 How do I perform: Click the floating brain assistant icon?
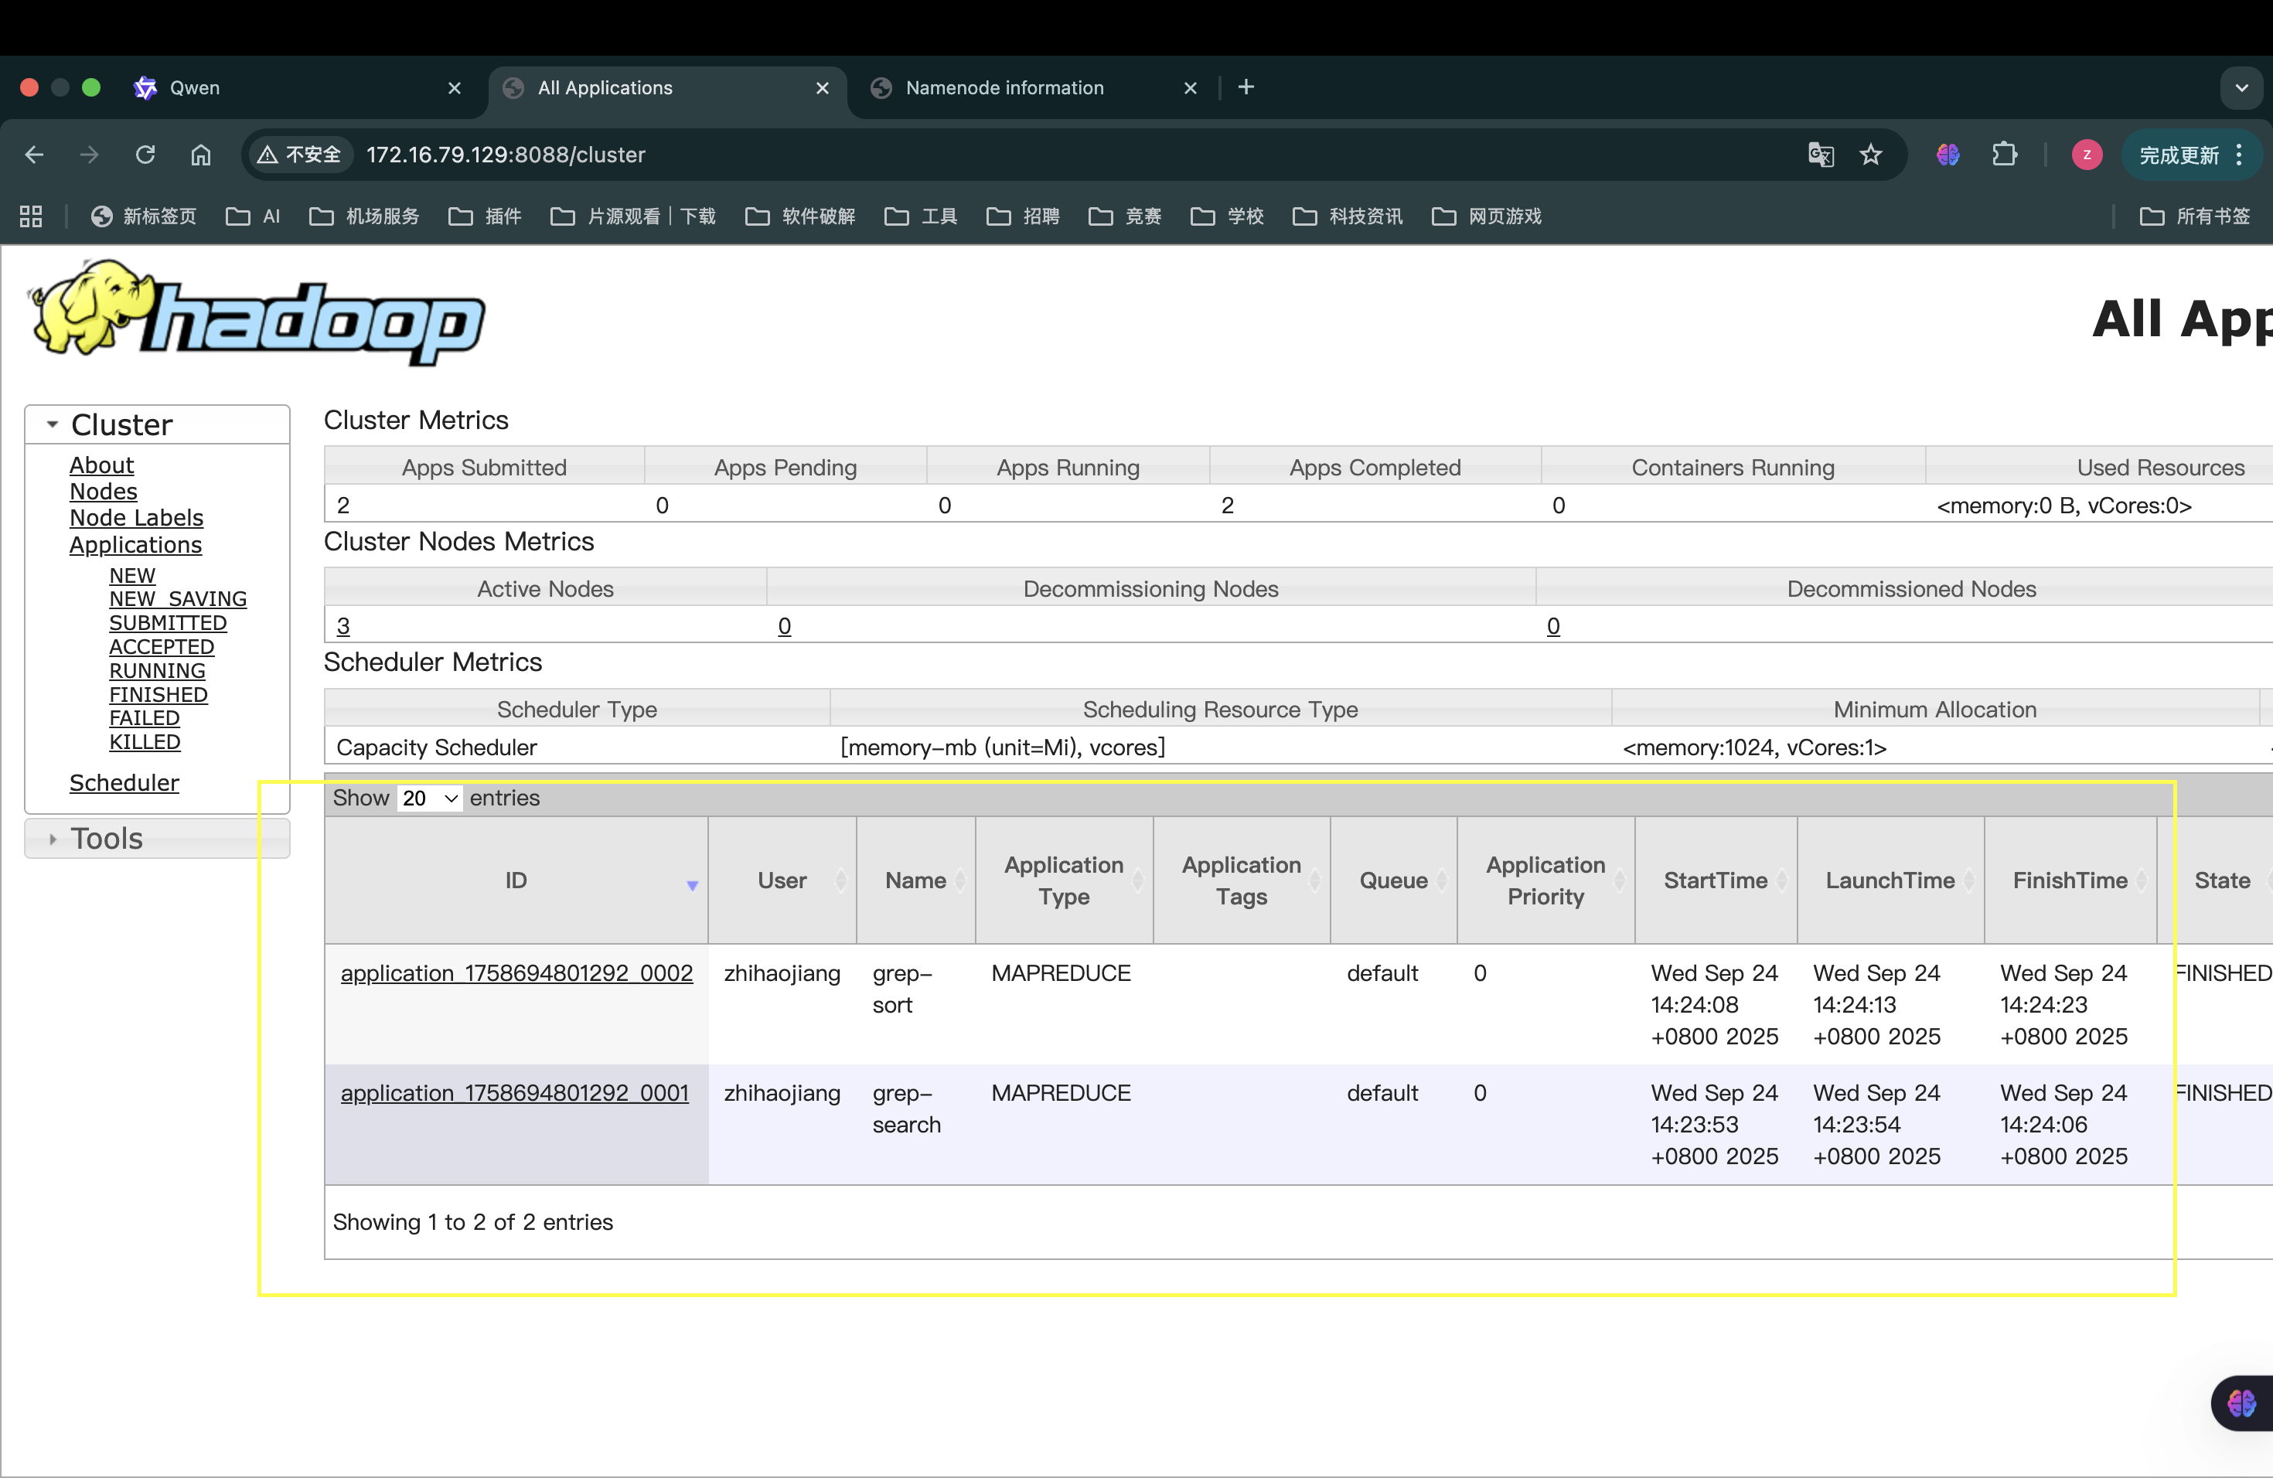[2241, 1404]
